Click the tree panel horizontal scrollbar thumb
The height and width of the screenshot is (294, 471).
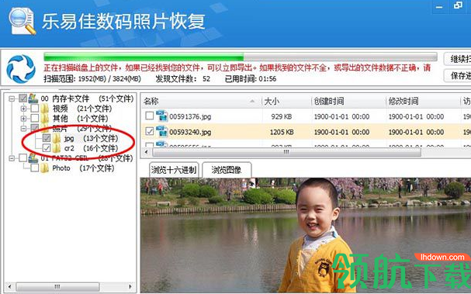point(57,286)
